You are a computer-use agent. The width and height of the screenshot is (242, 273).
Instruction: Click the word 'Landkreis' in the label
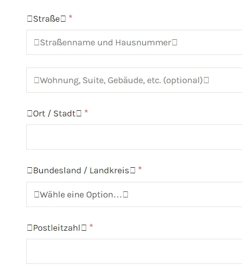[109, 170]
